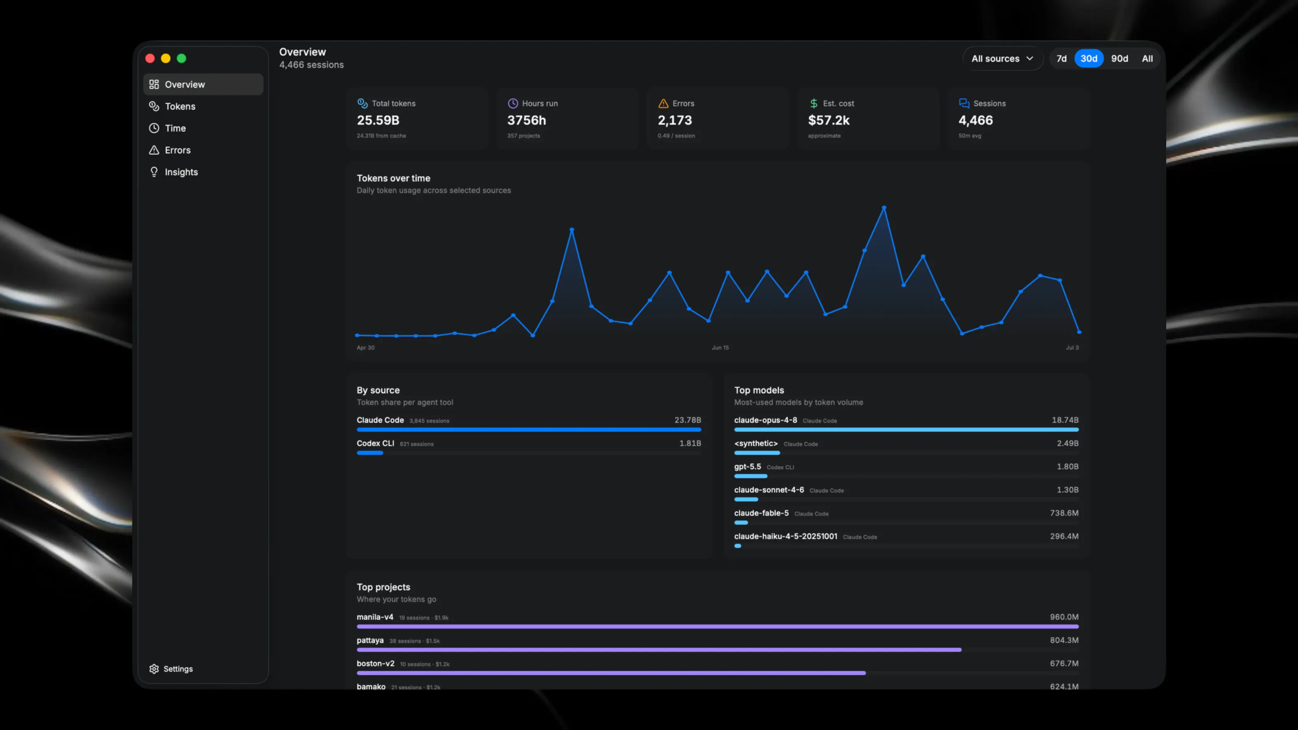Click the Jul 3 axis label

click(1072, 348)
